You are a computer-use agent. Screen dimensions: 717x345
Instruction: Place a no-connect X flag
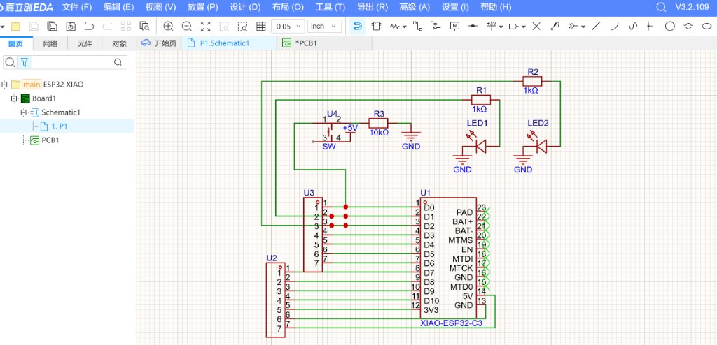536,27
